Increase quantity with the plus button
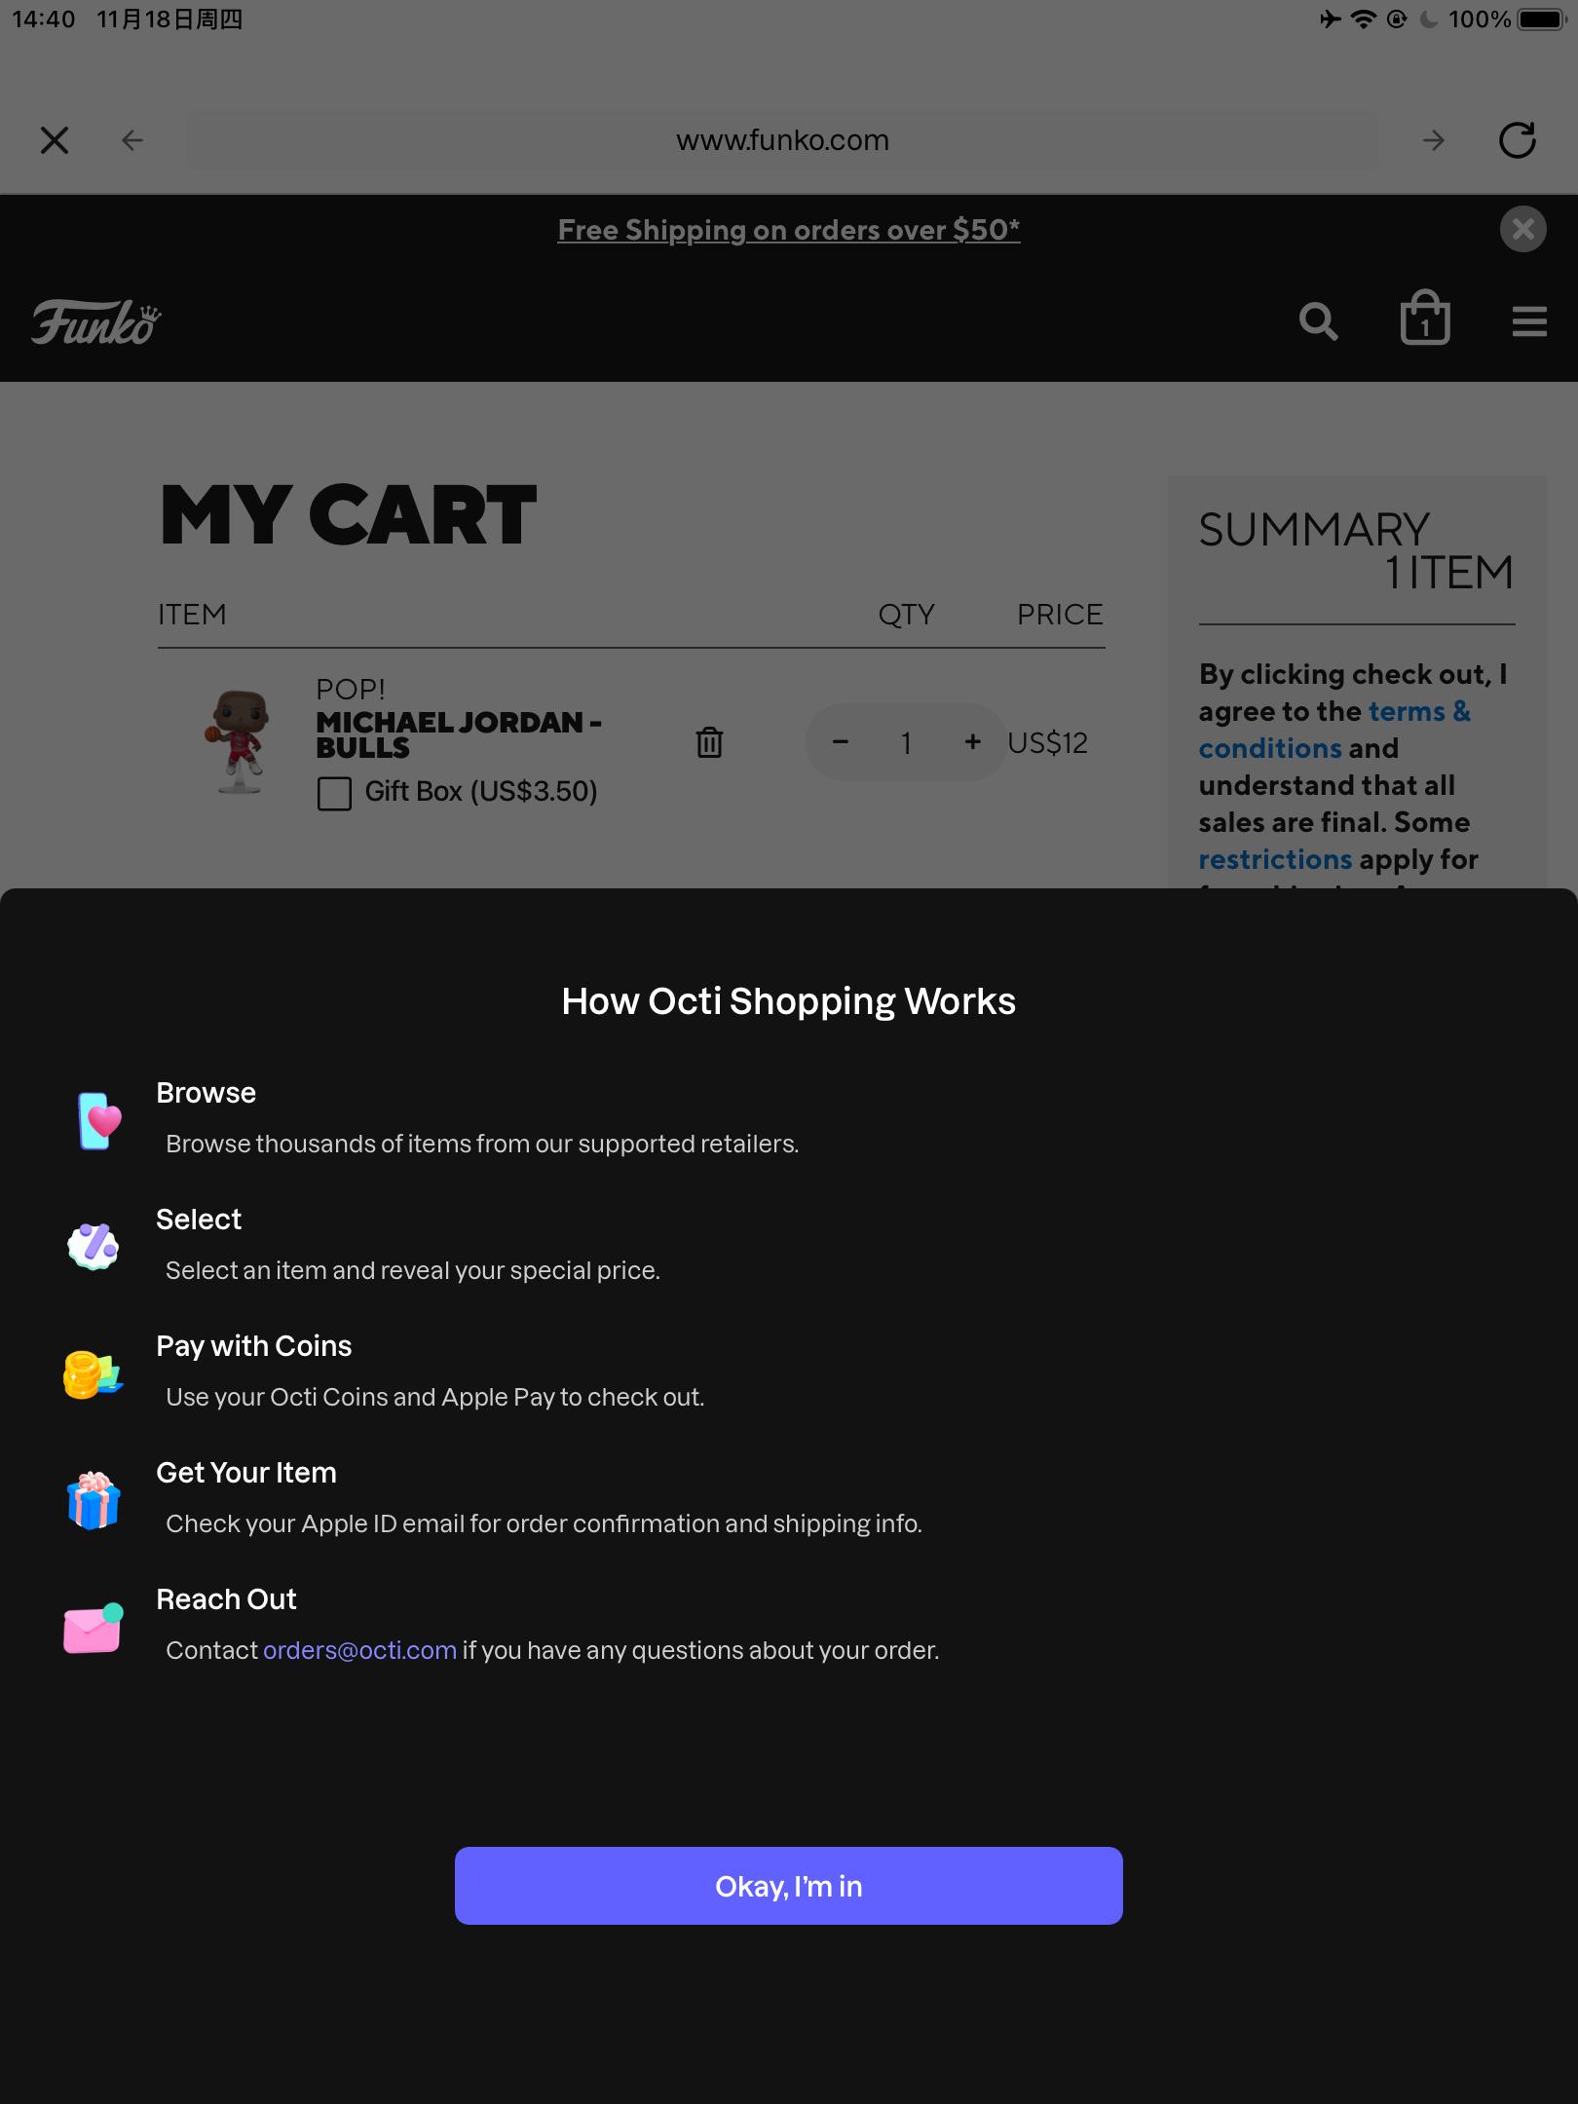1578x2104 pixels. 972,742
